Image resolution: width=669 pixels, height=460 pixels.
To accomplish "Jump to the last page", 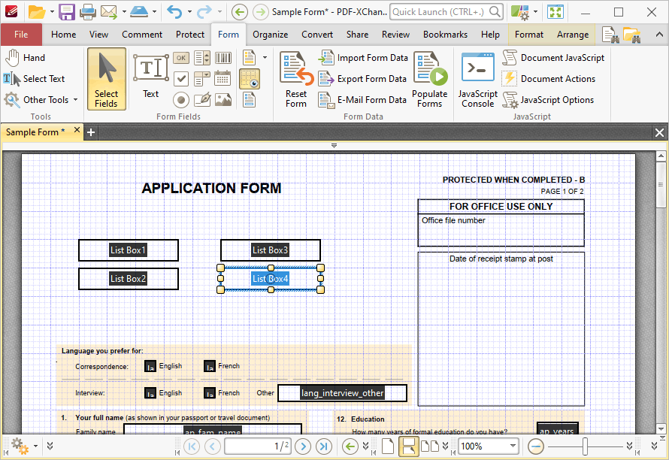I will (324, 446).
